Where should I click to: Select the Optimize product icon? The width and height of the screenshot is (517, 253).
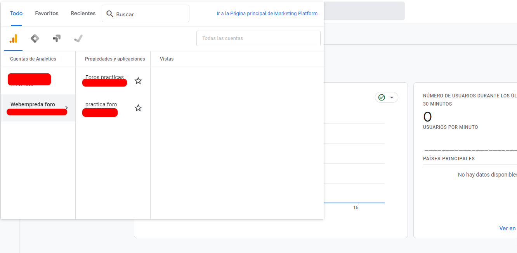pyautogui.click(x=57, y=38)
